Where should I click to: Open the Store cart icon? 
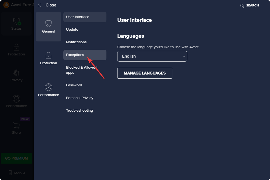click(x=16, y=125)
